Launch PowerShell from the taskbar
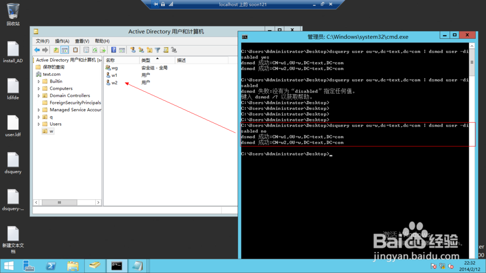The image size is (486, 273). coord(51,266)
